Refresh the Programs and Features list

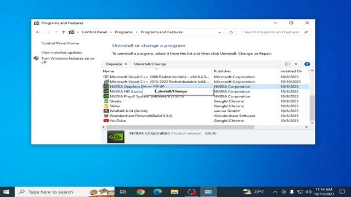tap(231, 32)
